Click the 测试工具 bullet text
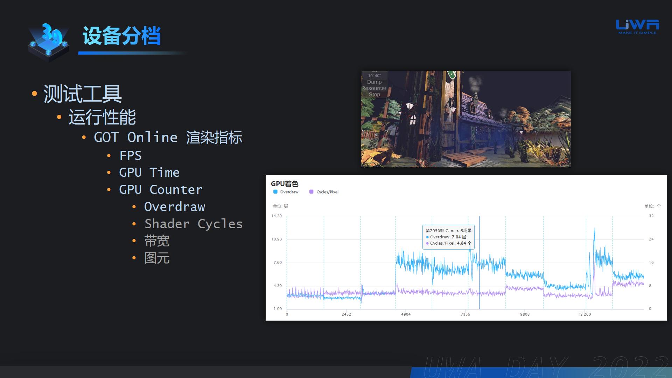 pos(82,94)
